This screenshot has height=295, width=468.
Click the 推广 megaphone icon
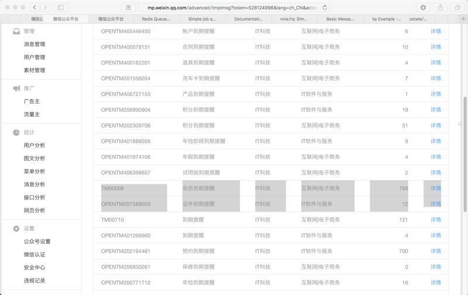point(16,88)
